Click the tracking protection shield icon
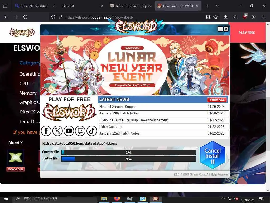 point(53,17)
